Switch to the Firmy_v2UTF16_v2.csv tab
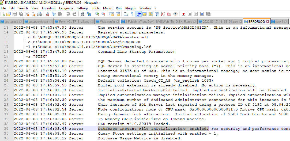 pos(74,22)
